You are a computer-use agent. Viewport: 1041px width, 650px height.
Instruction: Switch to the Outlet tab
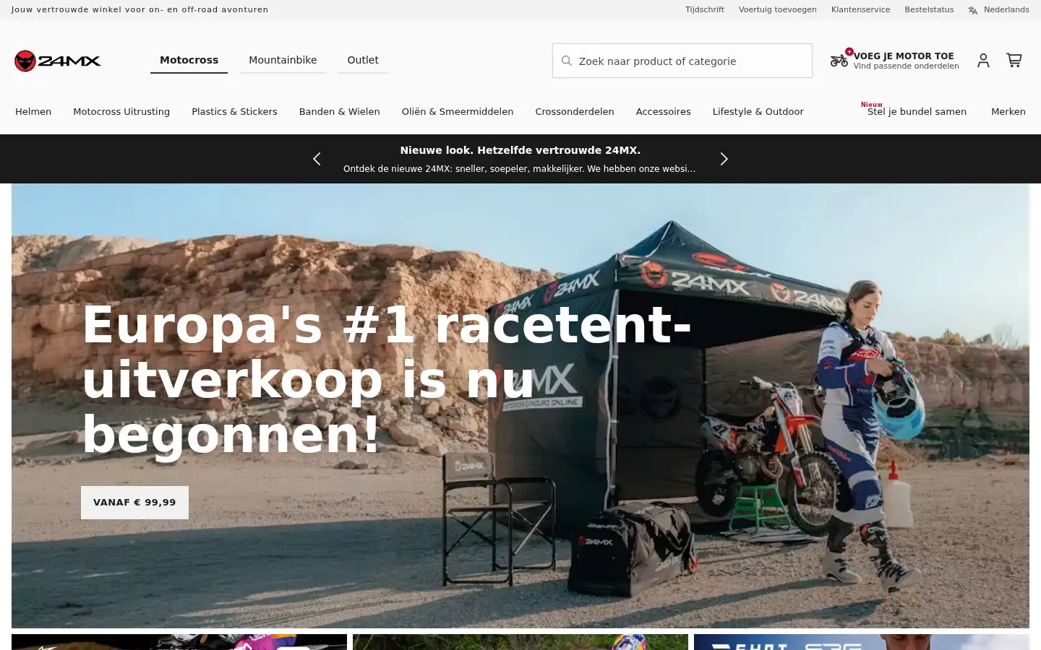[363, 60]
